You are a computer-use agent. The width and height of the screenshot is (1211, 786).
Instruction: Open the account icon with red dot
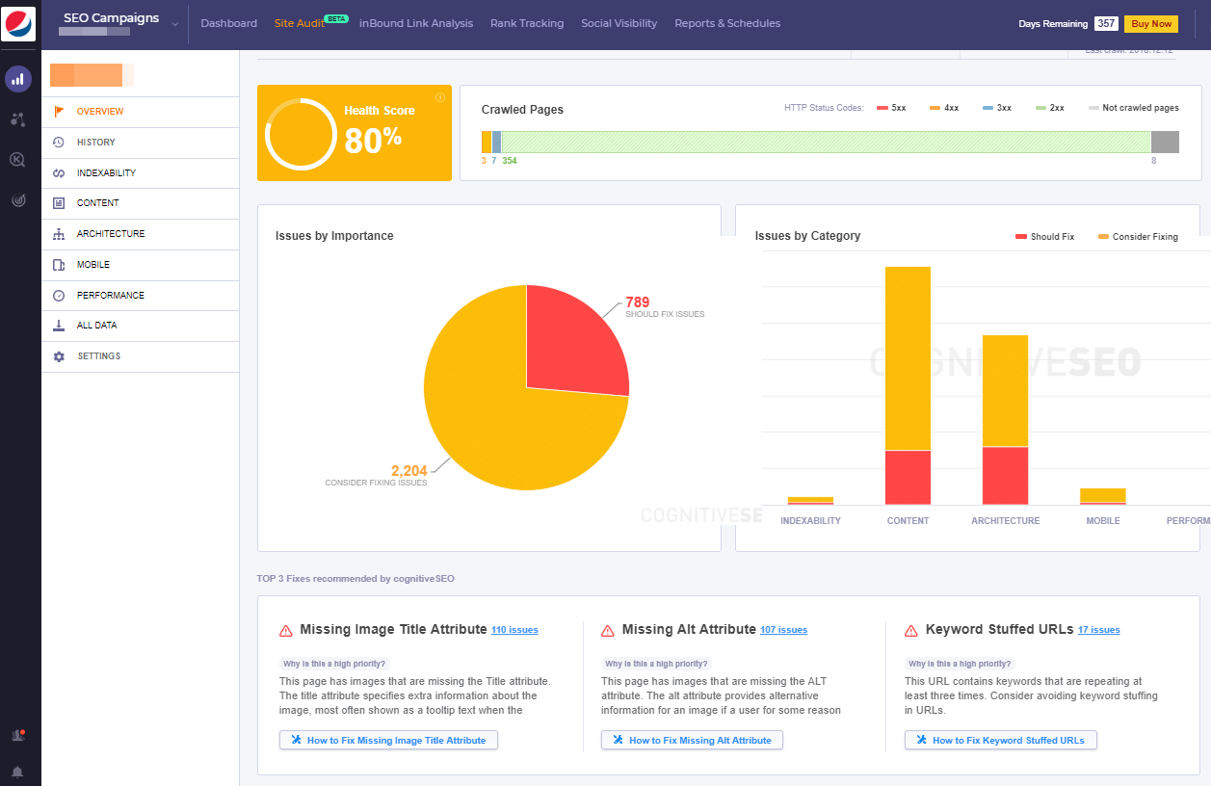[17, 734]
